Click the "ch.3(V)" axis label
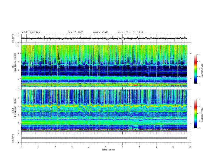214x165 pixels. [13, 138]
